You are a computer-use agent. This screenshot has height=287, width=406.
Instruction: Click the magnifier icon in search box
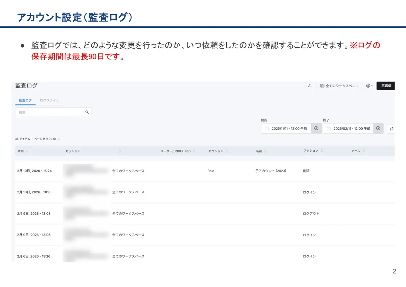[87, 112]
